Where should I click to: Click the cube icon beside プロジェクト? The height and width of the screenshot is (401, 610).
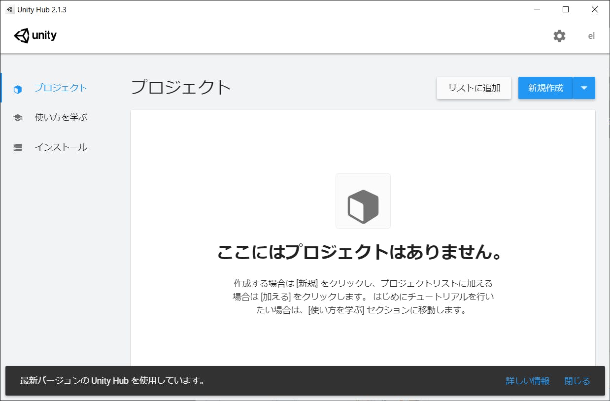tap(18, 89)
